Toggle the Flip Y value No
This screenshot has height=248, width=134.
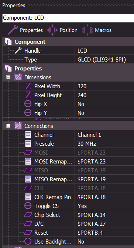pyautogui.click(x=104, y=113)
